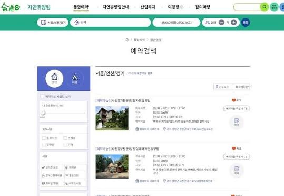Screen dimensions: 284x196
Task: Click the people icon next to 인원
Action: (208, 23)
